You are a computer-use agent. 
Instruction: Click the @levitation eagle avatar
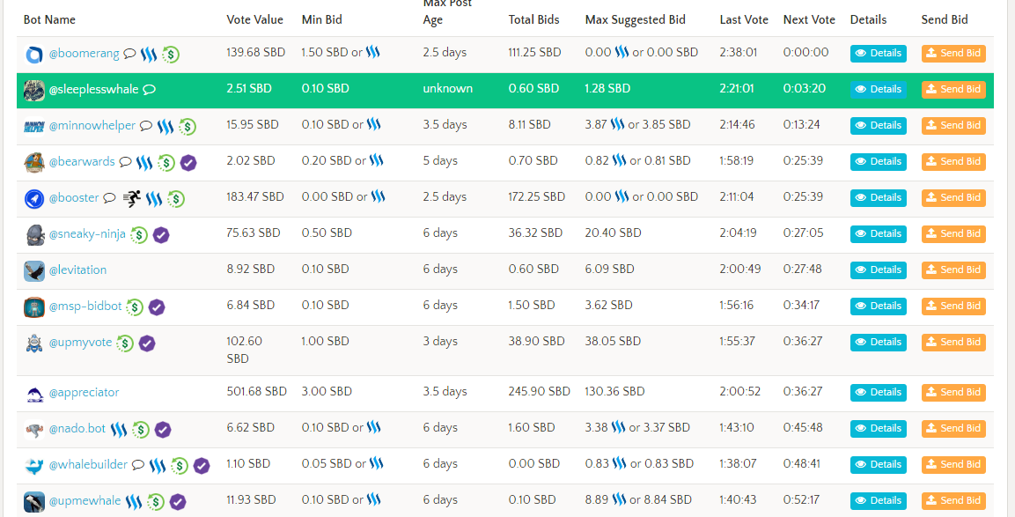tap(34, 270)
